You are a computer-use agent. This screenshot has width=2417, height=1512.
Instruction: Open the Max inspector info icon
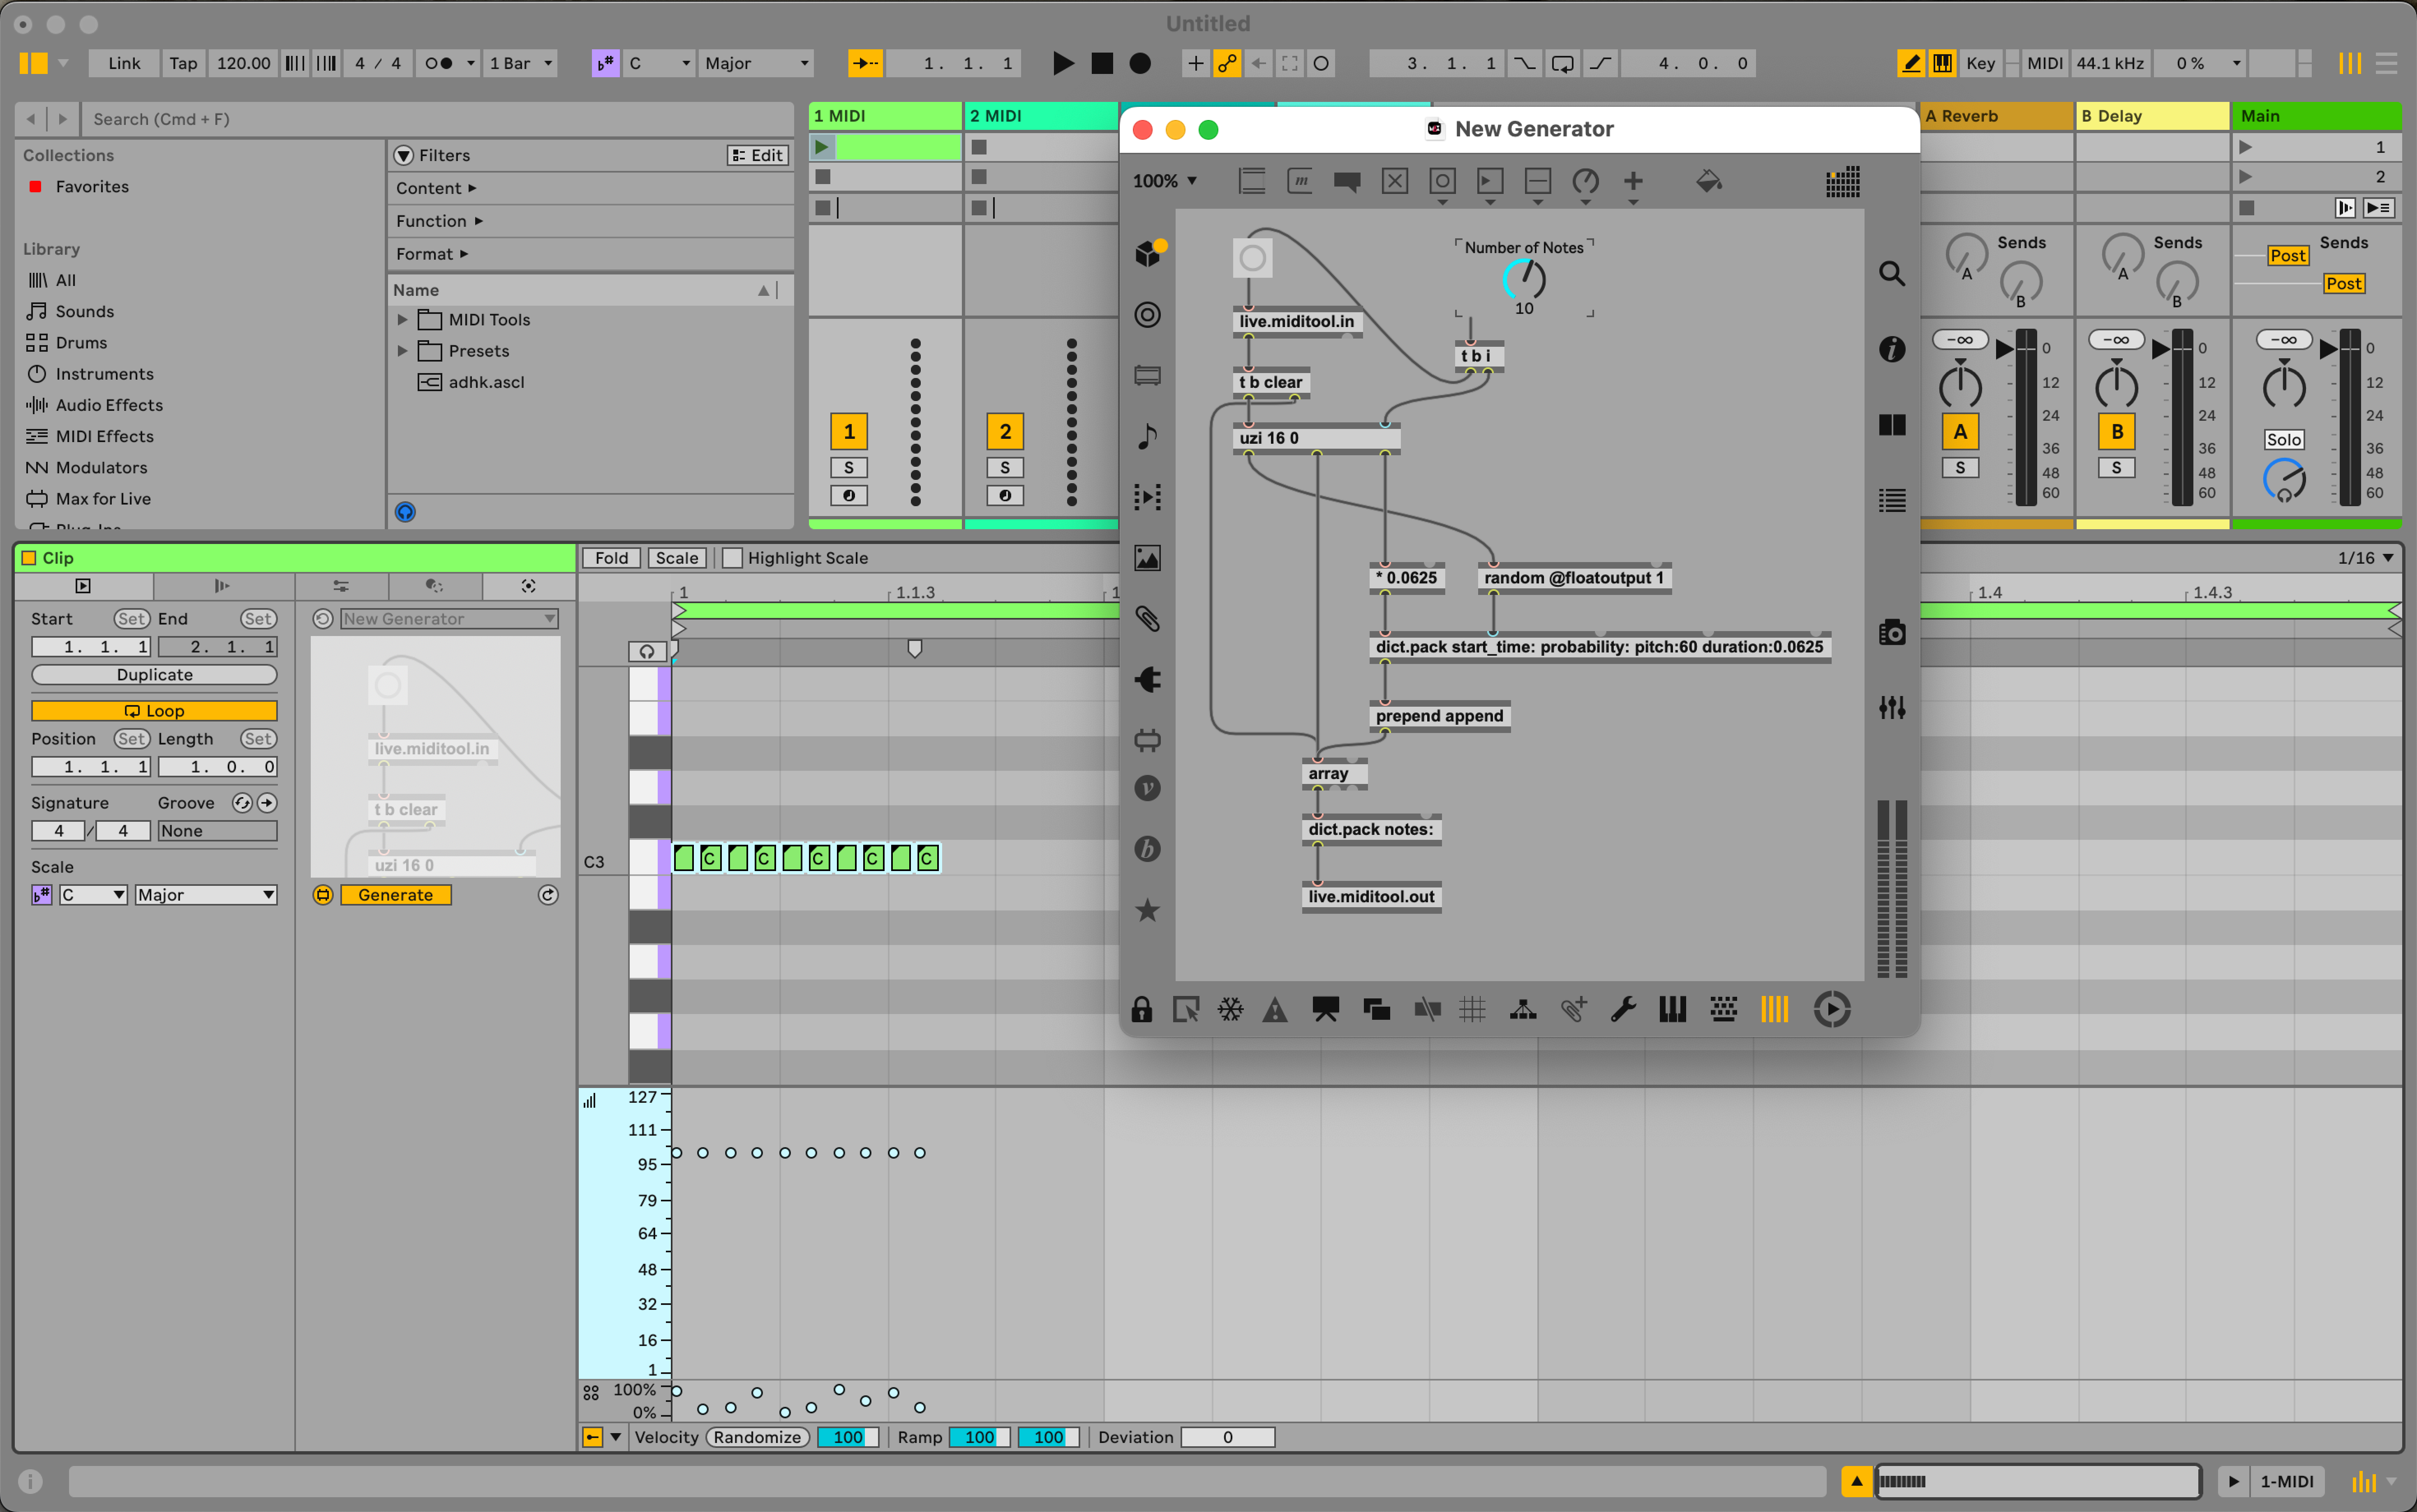[x=1891, y=349]
